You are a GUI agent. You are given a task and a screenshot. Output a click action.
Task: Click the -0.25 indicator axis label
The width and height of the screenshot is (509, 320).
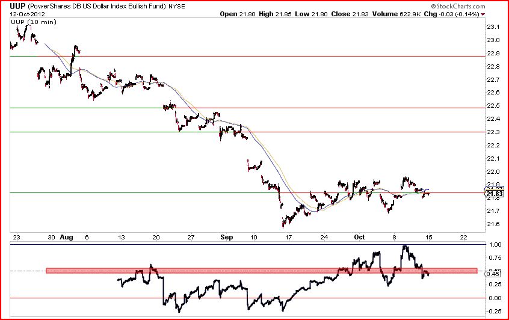point(493,311)
